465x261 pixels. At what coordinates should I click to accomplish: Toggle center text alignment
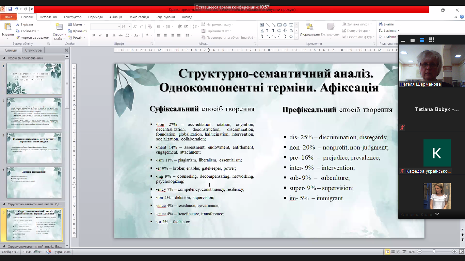coord(165,35)
